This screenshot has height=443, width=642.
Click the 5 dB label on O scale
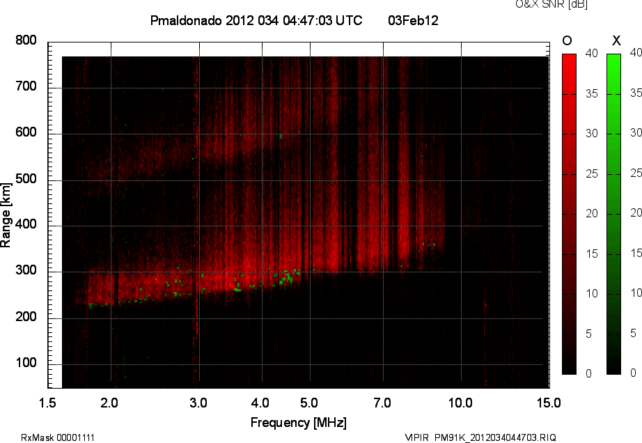click(589, 334)
